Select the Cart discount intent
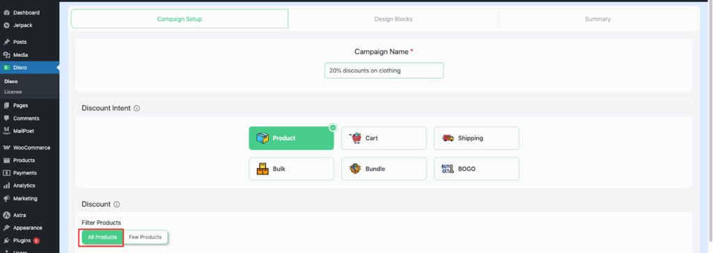Image resolution: width=713 pixels, height=253 pixels. pyautogui.click(x=384, y=138)
